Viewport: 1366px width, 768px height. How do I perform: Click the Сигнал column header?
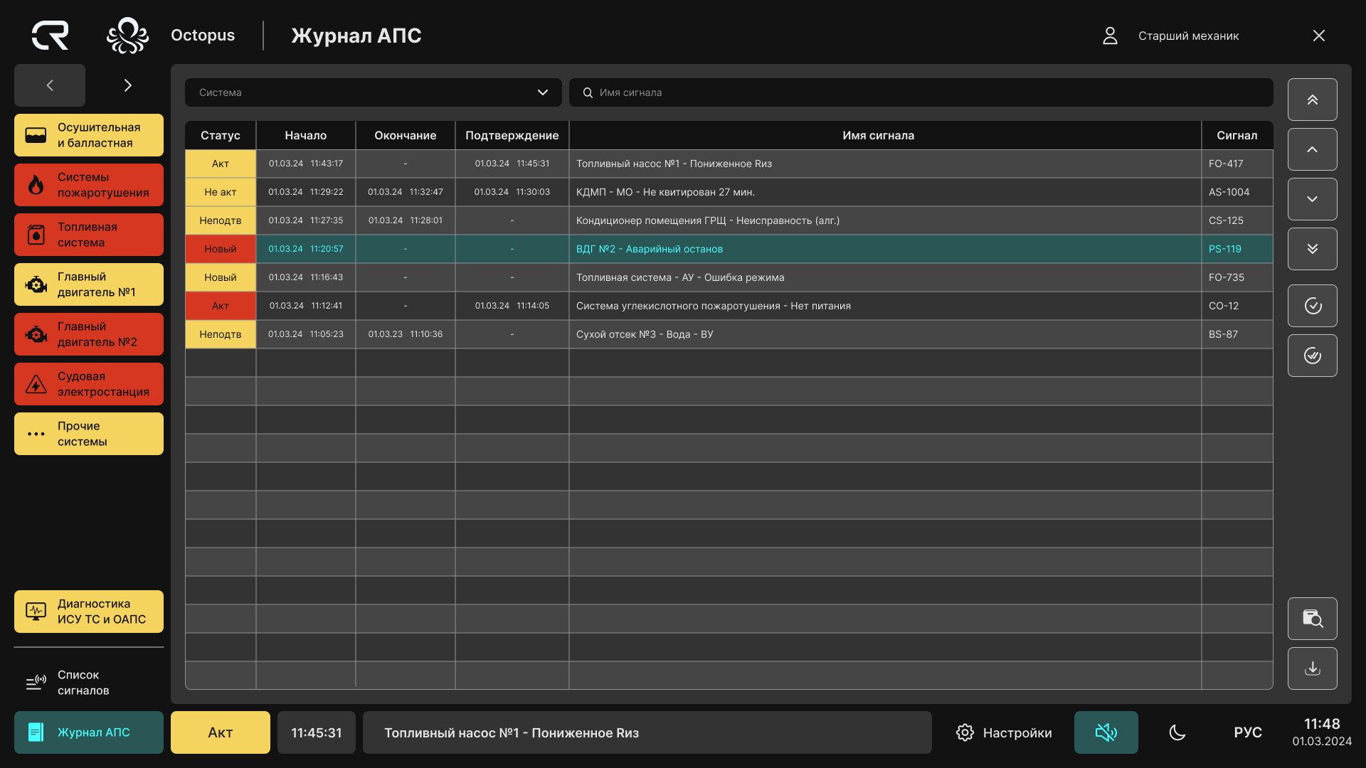click(1237, 135)
